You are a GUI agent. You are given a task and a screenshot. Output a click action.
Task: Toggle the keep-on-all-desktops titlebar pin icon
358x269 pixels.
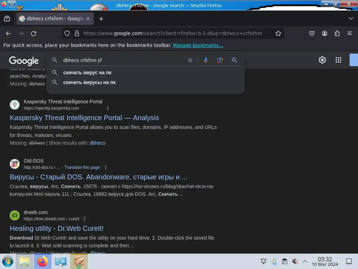(x=12, y=4)
